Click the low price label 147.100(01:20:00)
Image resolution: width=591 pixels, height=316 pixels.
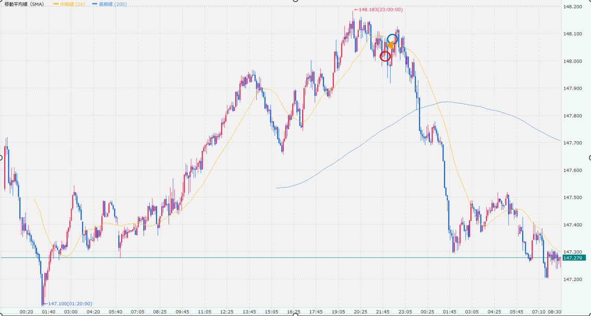click(x=70, y=303)
